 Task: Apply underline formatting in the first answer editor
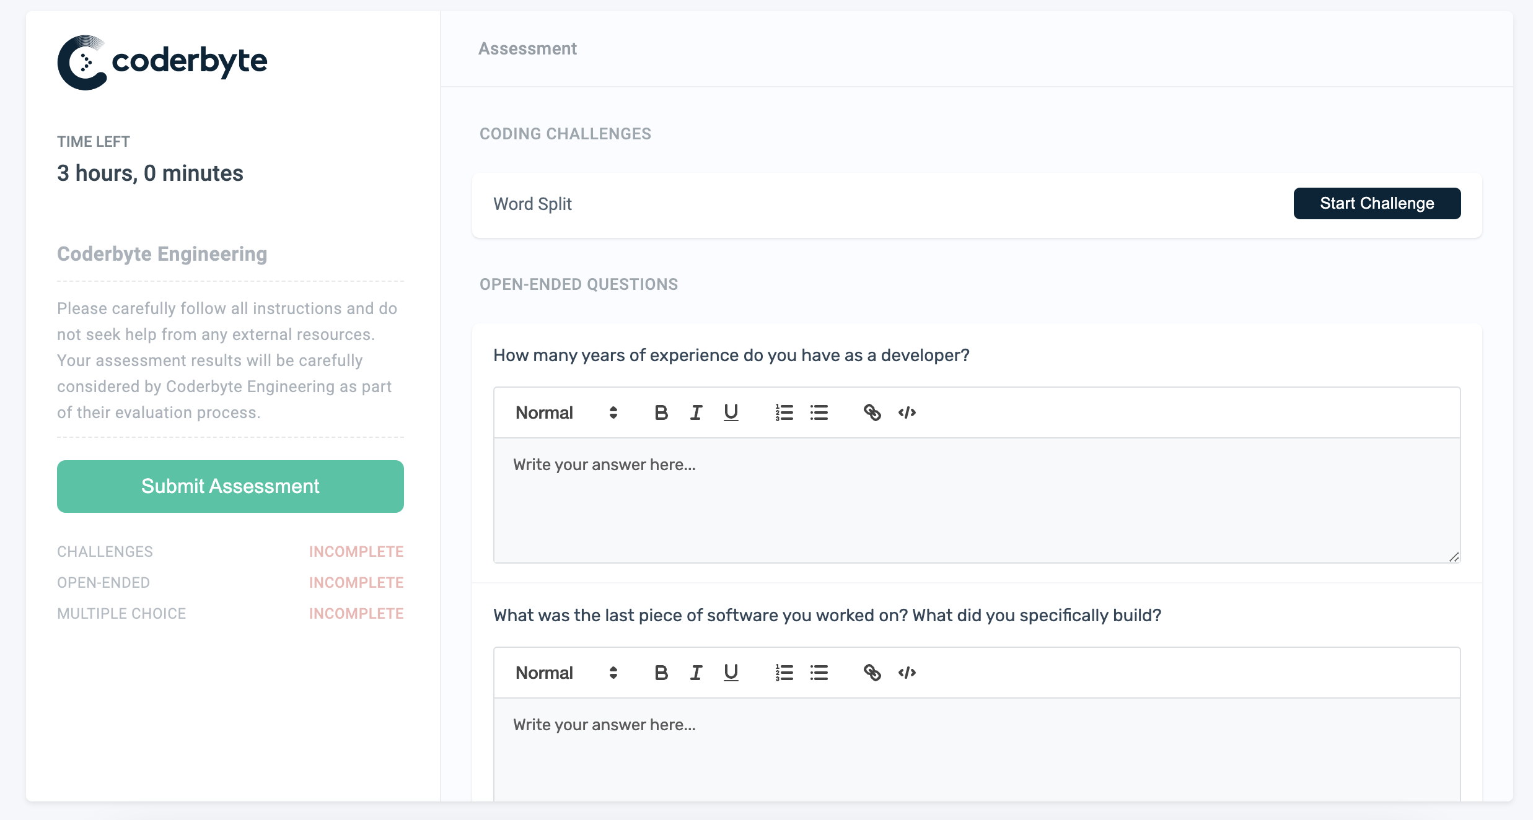click(x=731, y=412)
